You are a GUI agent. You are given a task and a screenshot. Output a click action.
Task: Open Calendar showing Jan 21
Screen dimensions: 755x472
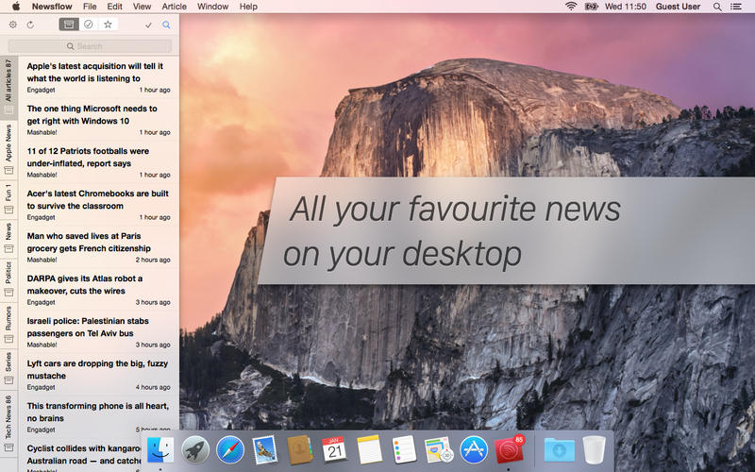(335, 450)
